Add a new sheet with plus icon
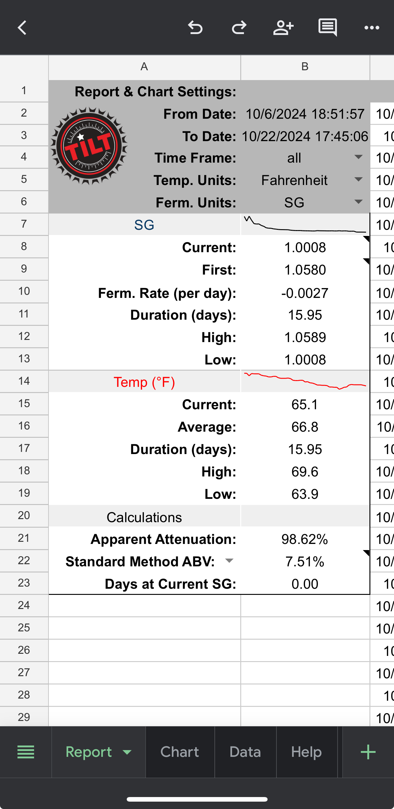 [x=368, y=752]
